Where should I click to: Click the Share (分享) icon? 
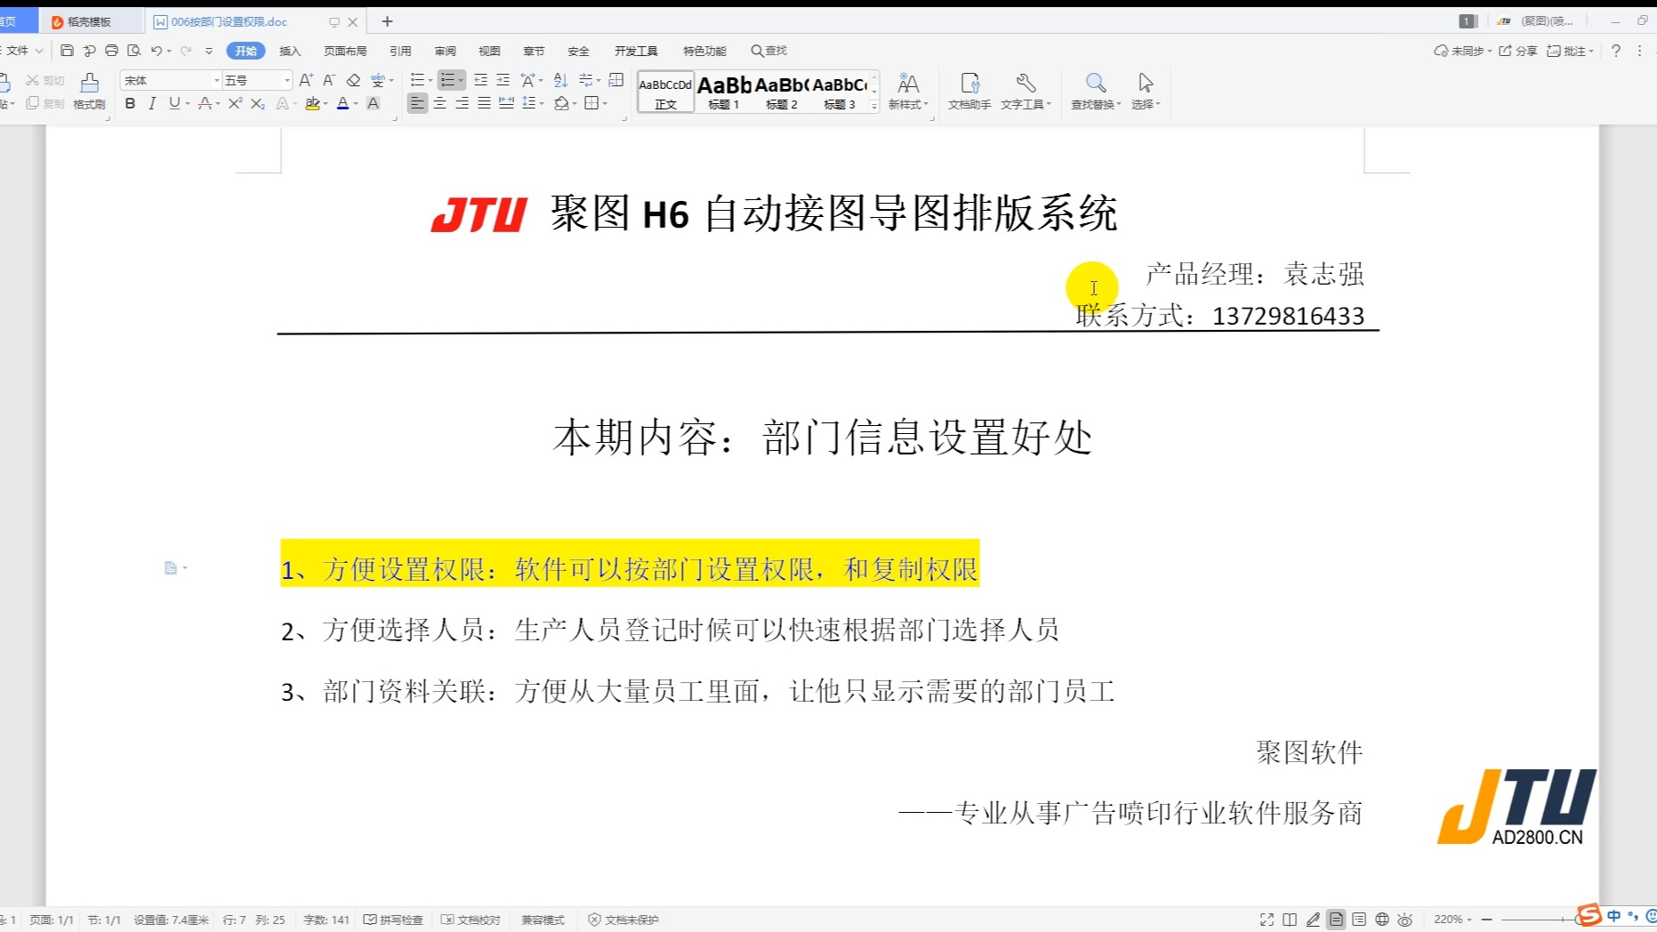coord(1518,51)
